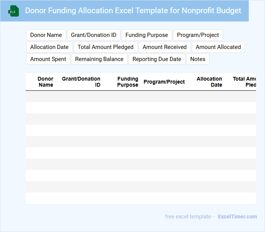Click the Funding Purpose tag
The width and height of the screenshot is (265, 232).
coord(146,35)
